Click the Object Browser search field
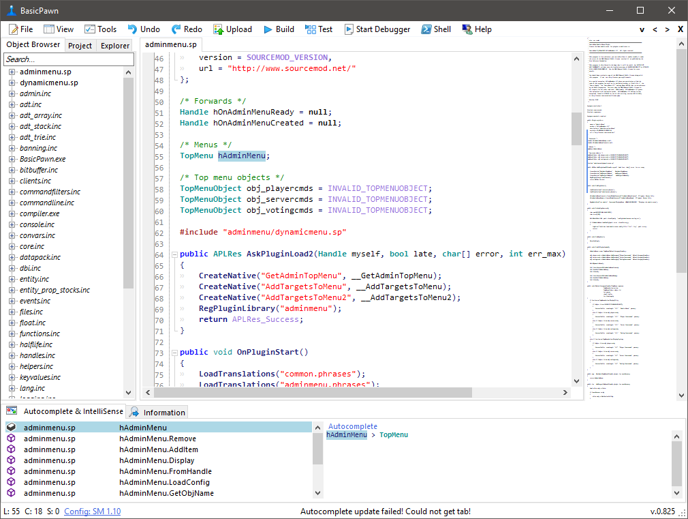Viewport: 688px width, 519px height. point(68,59)
